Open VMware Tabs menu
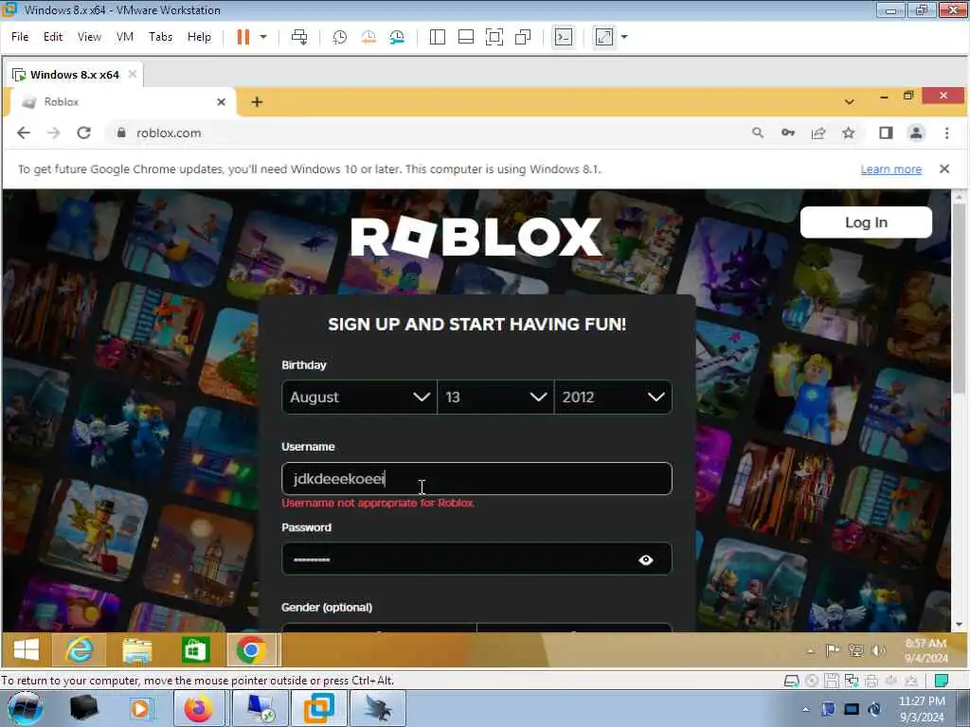 (160, 37)
